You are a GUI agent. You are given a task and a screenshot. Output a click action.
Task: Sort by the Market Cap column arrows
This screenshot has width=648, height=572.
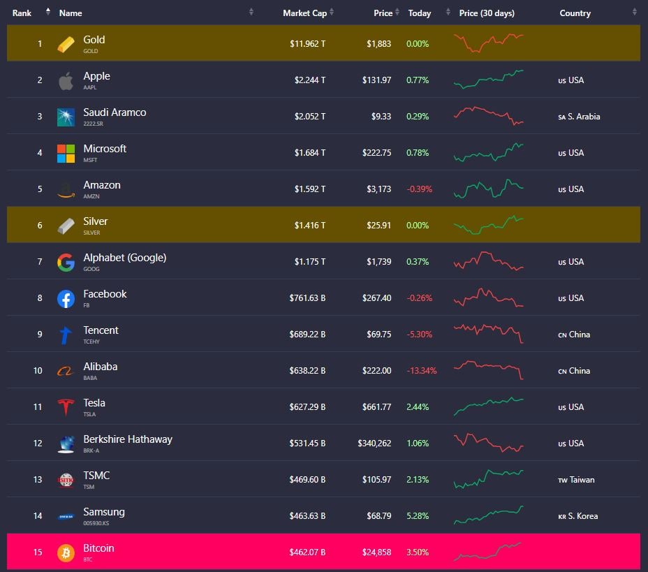tap(332, 12)
